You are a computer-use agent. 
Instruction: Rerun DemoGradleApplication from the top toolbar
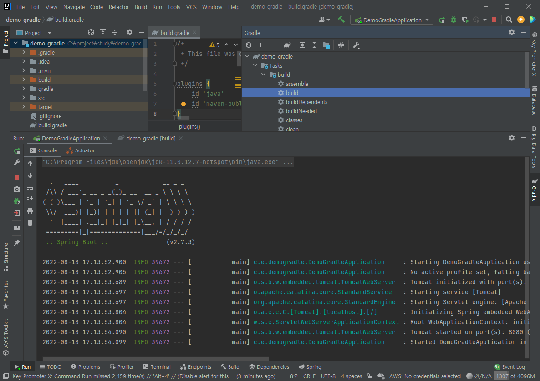pyautogui.click(x=442, y=20)
